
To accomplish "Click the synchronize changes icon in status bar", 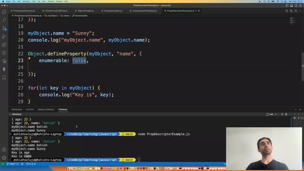I will click(x=18, y=164).
